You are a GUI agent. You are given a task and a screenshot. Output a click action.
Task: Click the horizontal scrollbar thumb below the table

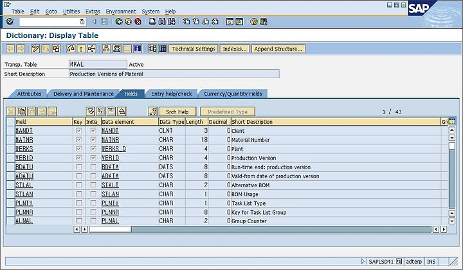110,229
